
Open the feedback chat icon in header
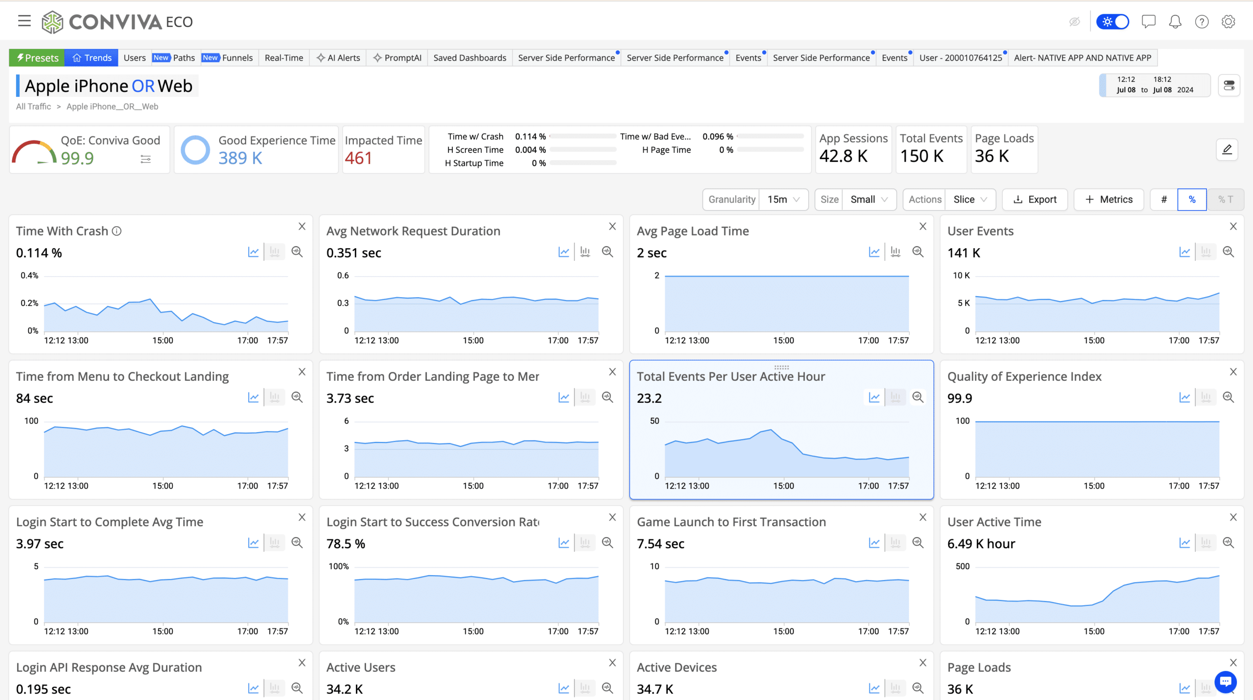1148,22
